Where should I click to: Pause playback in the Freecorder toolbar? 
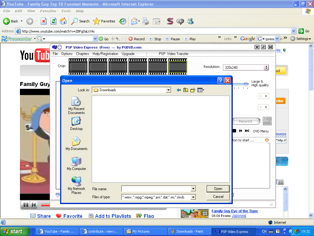pos(168,39)
